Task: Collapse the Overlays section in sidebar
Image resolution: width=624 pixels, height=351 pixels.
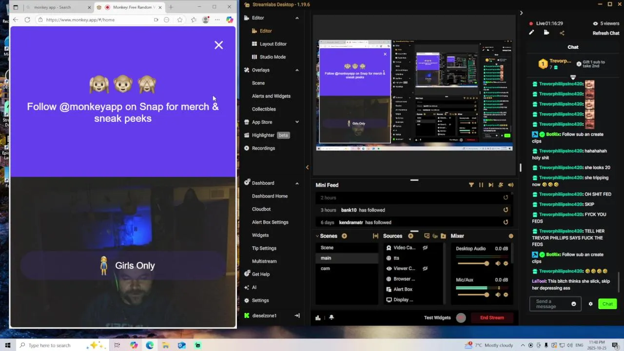Action: [x=297, y=70]
